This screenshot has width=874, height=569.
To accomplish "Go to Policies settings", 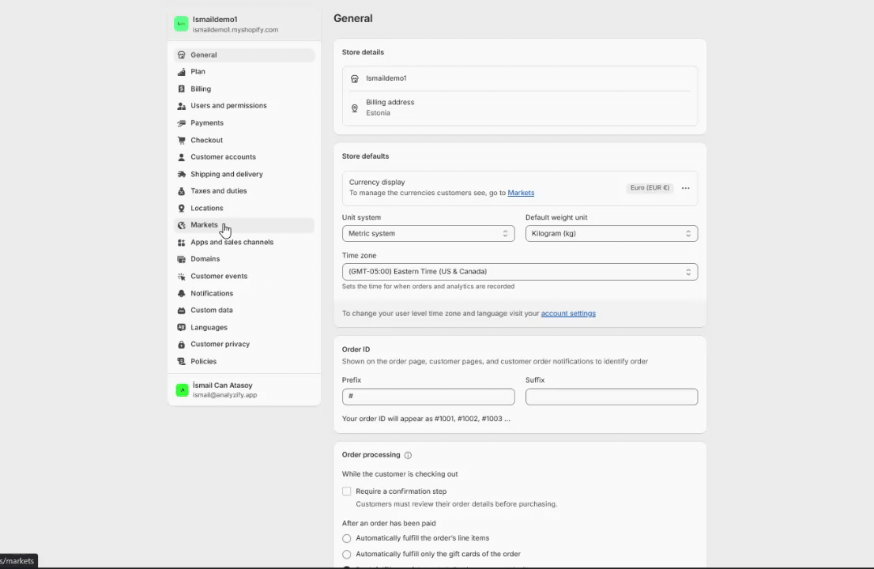I will coord(244,362).
